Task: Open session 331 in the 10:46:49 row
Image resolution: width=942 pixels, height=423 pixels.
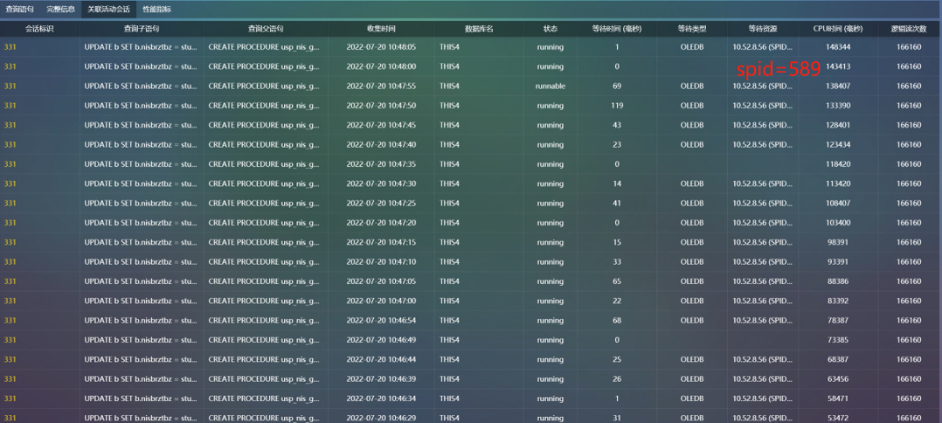Action: pos(10,339)
